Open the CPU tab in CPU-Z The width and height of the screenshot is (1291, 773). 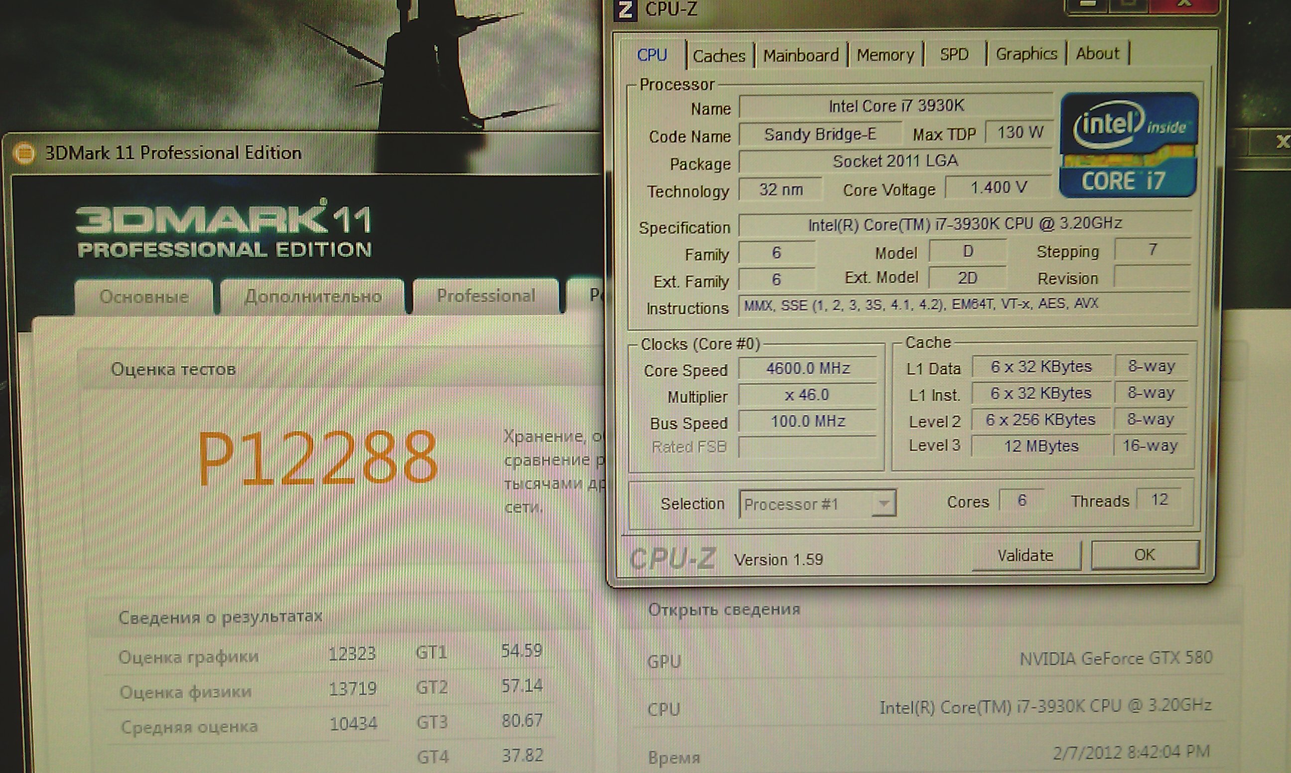click(652, 55)
